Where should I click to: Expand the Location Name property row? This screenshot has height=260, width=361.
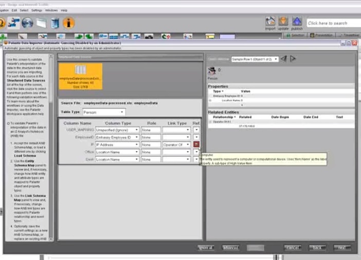(210, 101)
